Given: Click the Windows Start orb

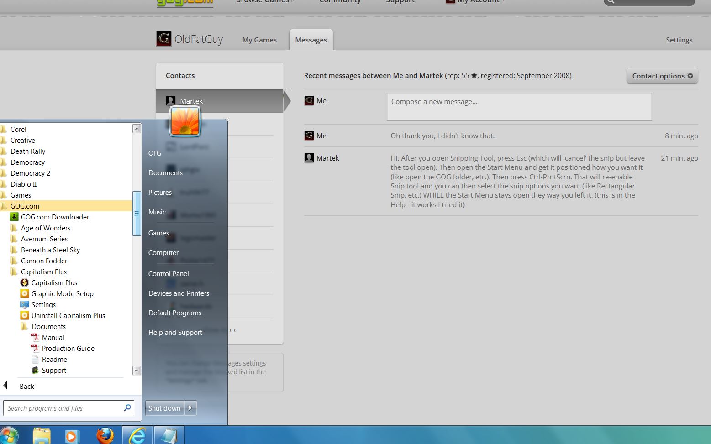Looking at the screenshot, I should pyautogui.click(x=8, y=436).
